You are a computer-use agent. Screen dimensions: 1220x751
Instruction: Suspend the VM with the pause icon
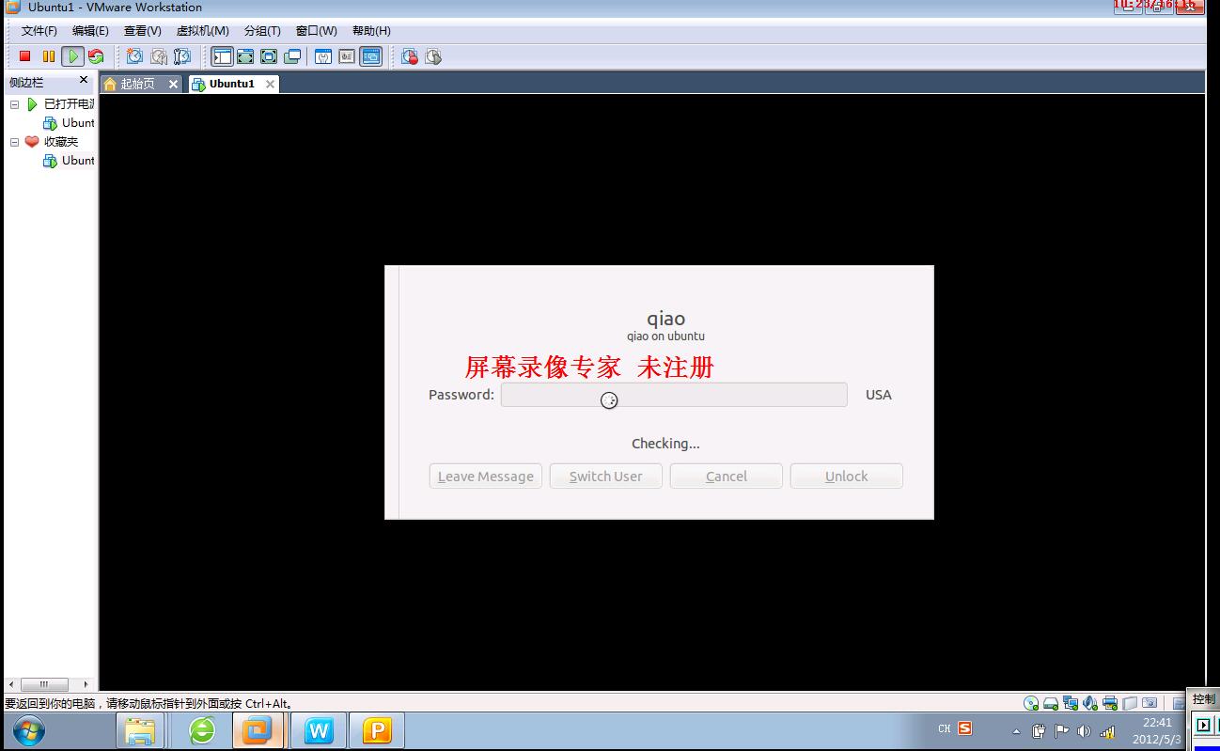pyautogui.click(x=49, y=56)
